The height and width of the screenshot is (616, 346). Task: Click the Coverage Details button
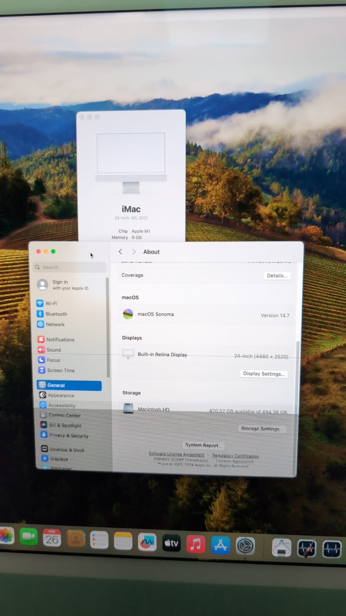pos(277,276)
